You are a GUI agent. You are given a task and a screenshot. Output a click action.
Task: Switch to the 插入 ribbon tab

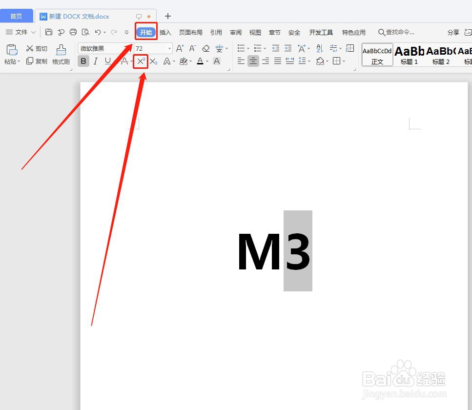coord(165,32)
